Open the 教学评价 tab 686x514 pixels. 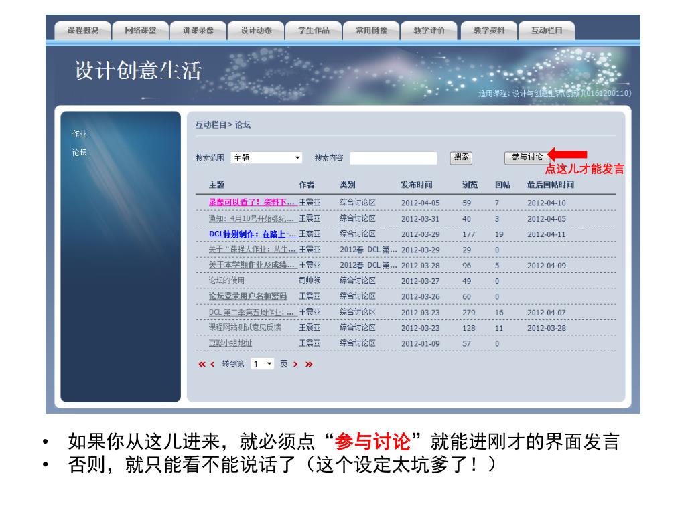pyautogui.click(x=429, y=31)
